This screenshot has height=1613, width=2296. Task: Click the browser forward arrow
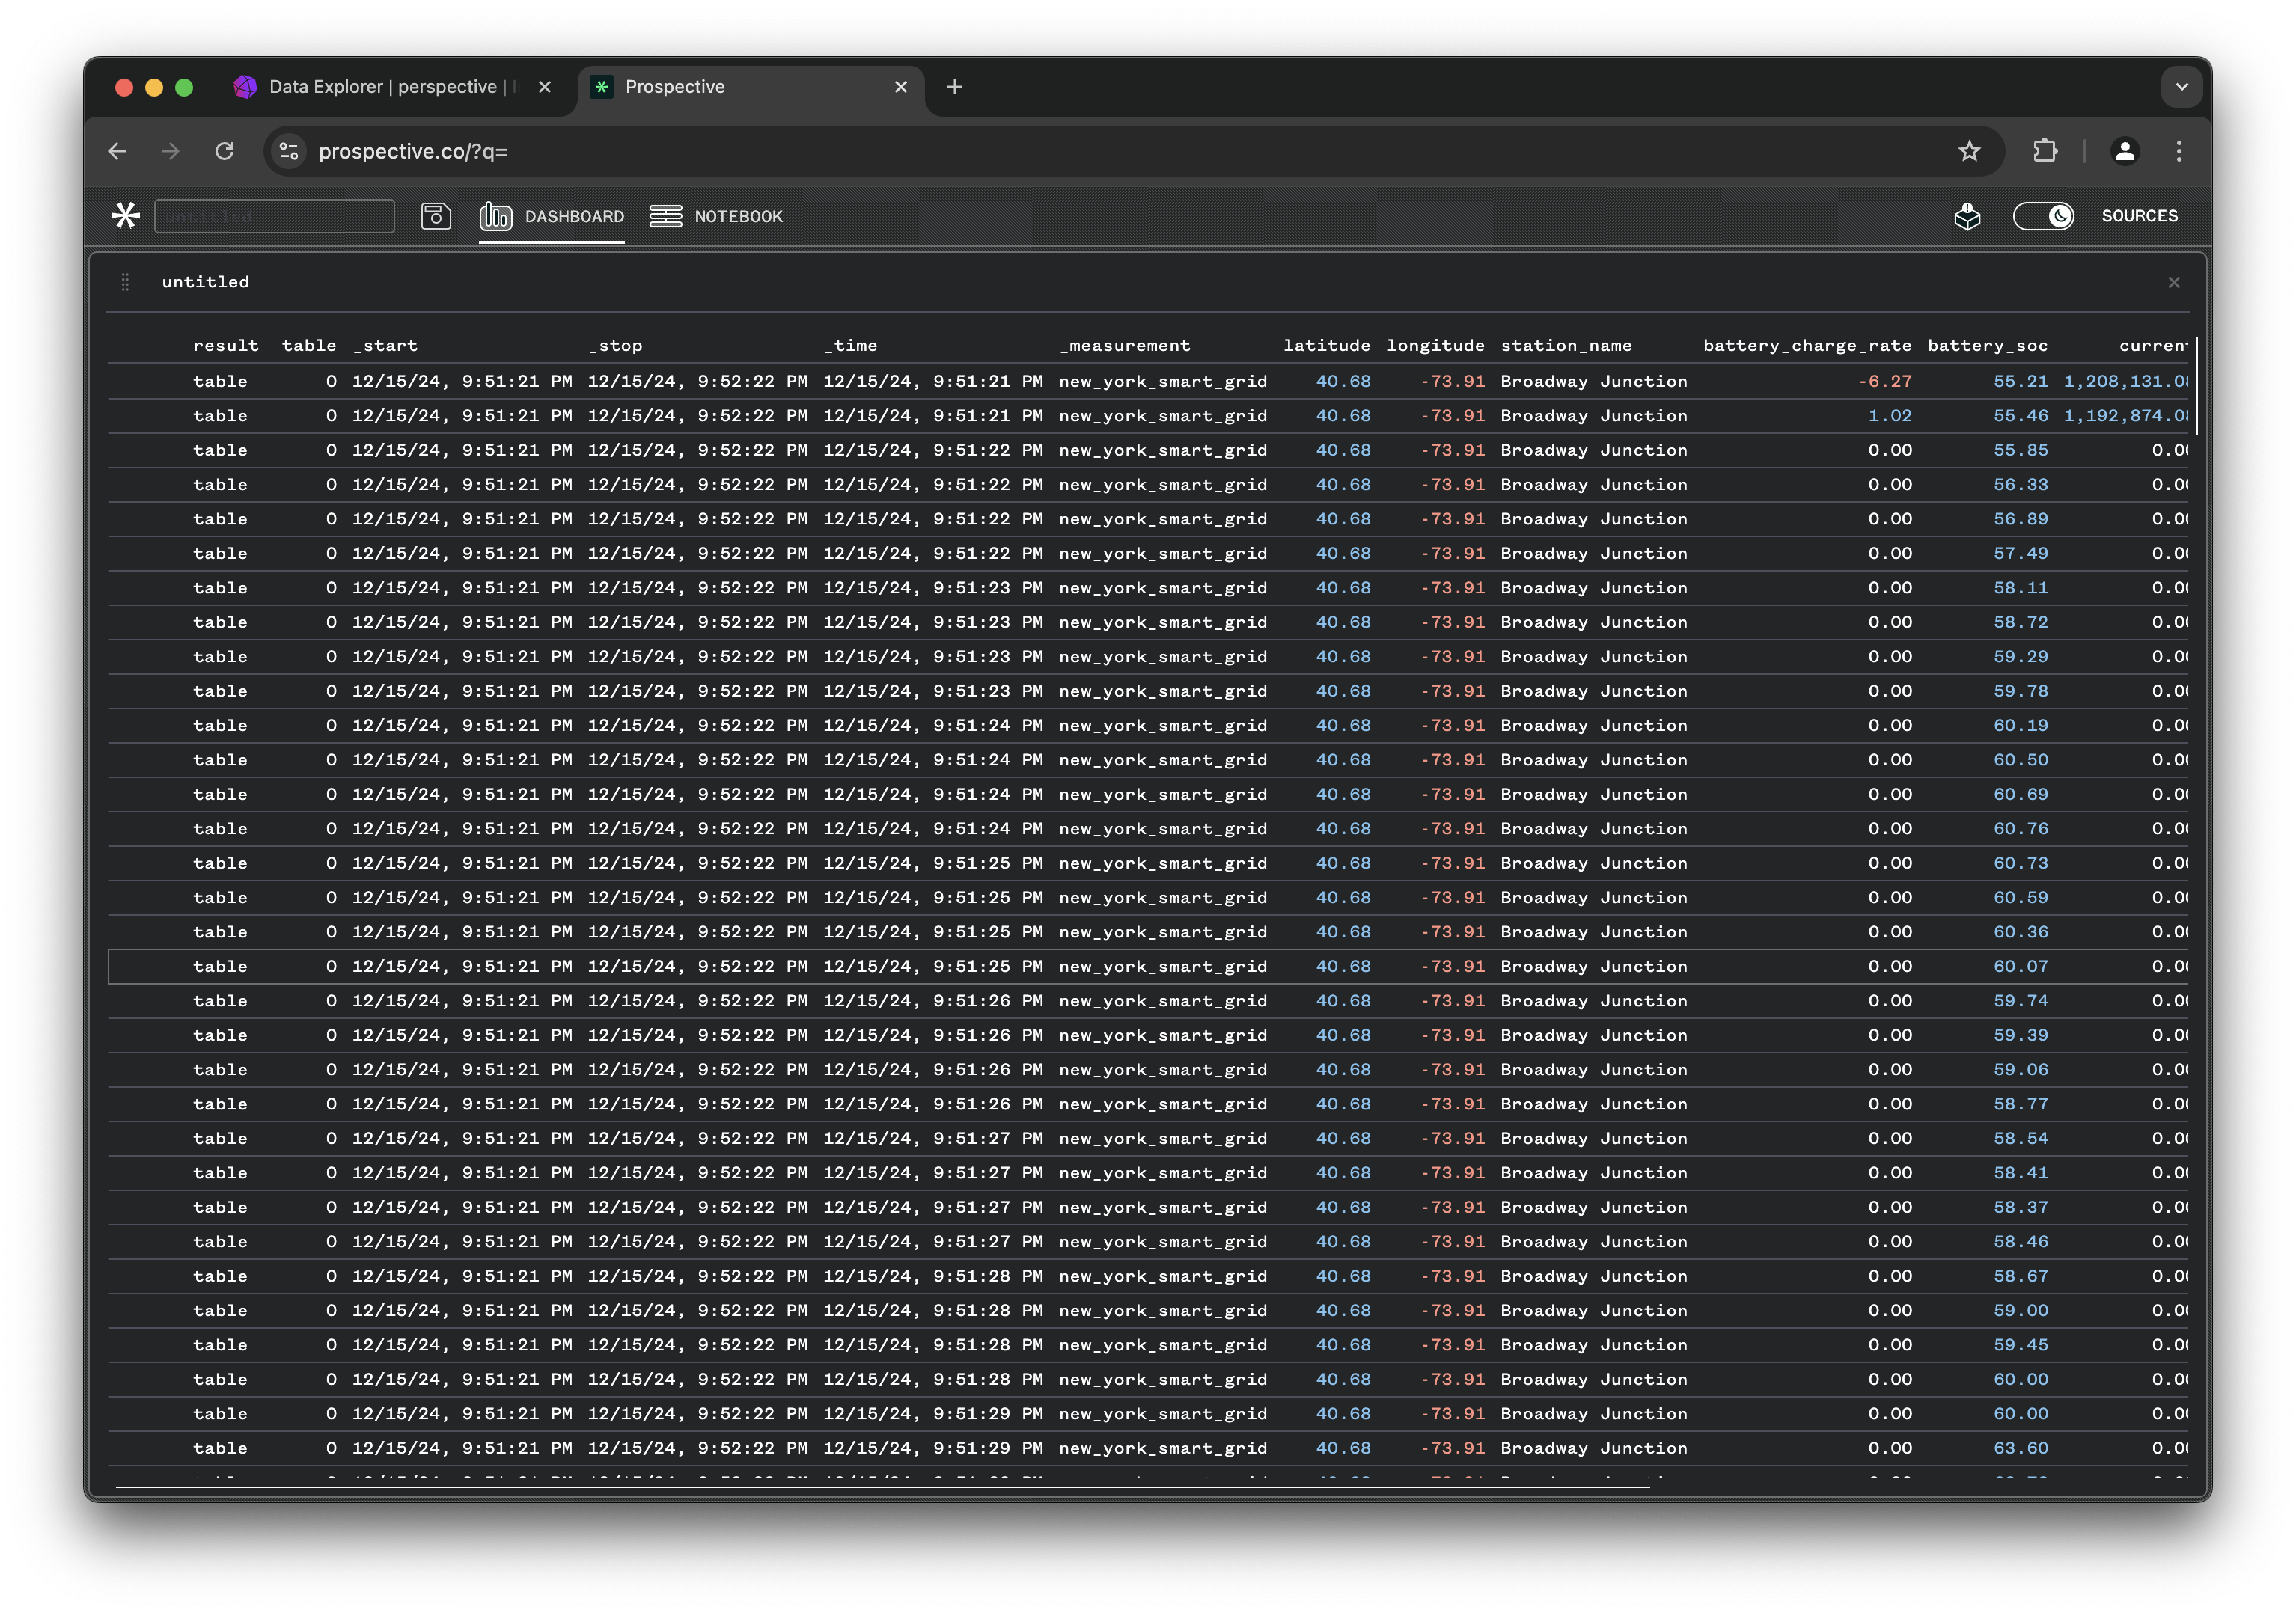(x=171, y=151)
